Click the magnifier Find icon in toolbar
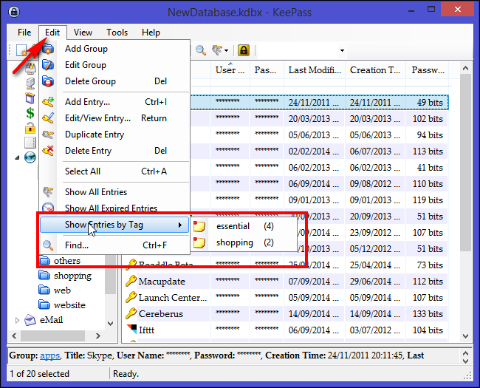 200,50
